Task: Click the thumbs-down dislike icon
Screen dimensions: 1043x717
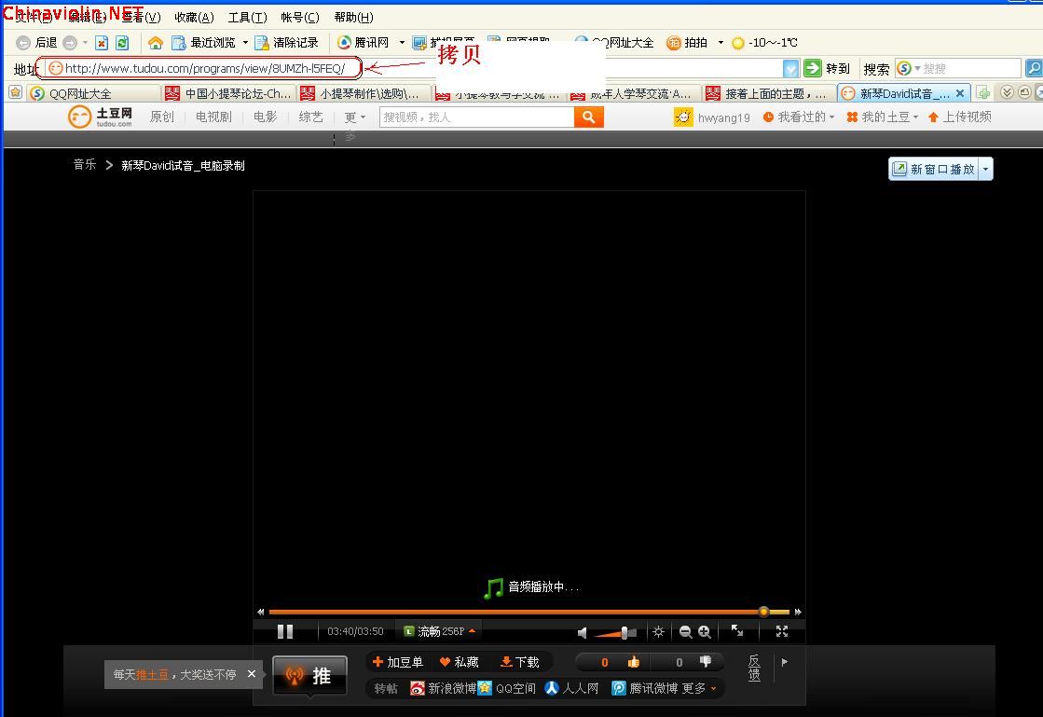Action: click(x=706, y=662)
